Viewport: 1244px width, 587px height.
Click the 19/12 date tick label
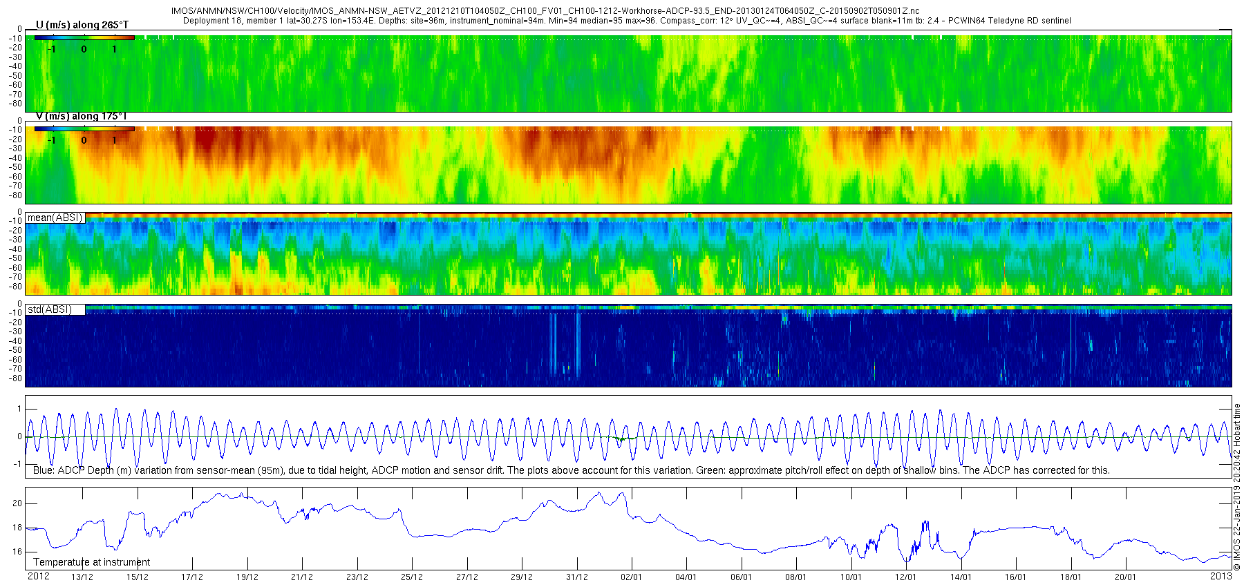pyautogui.click(x=247, y=577)
